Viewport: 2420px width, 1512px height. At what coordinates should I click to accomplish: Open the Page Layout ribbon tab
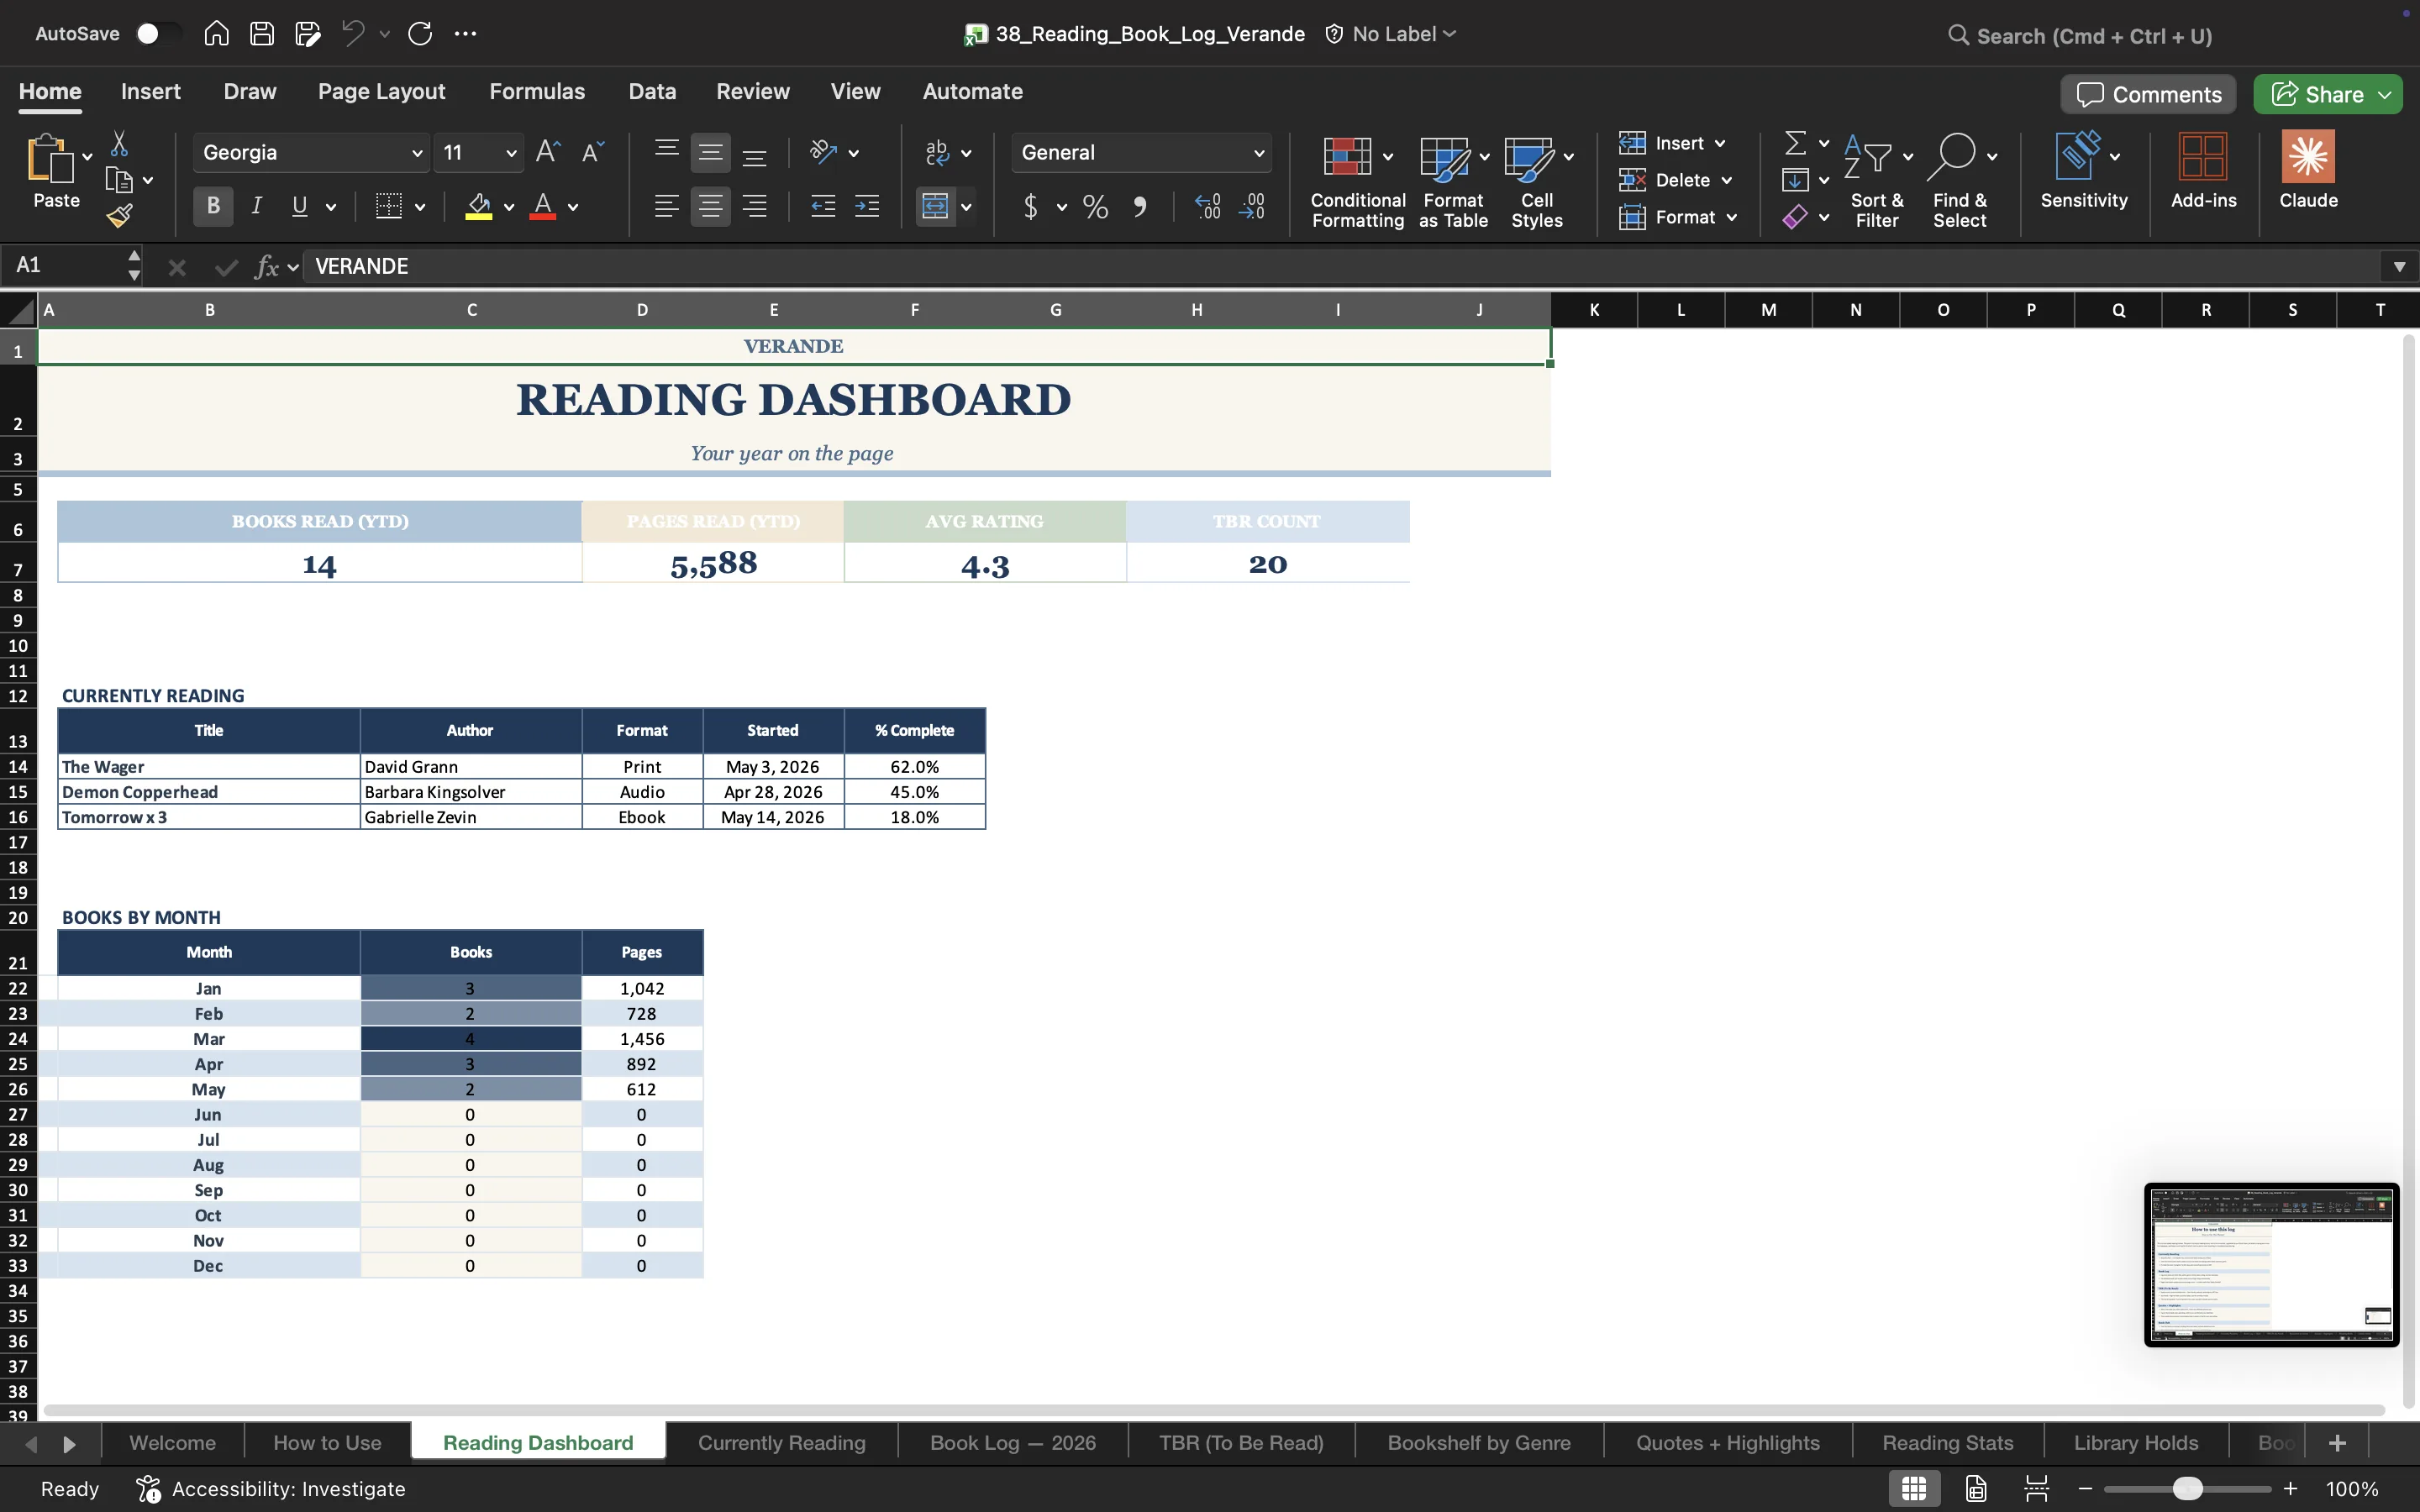click(x=382, y=92)
